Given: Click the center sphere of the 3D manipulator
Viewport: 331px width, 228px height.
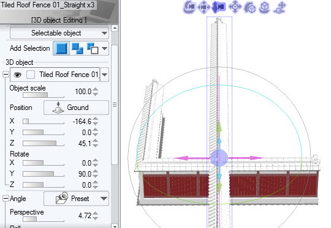Looking at the screenshot, I should [x=219, y=158].
